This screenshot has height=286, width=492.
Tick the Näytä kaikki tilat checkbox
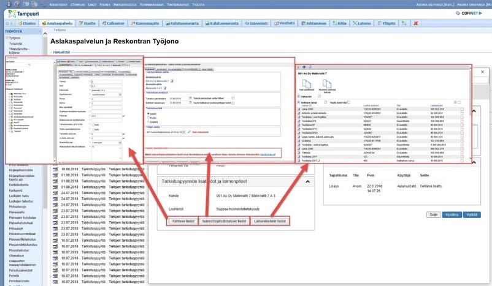tap(348, 102)
